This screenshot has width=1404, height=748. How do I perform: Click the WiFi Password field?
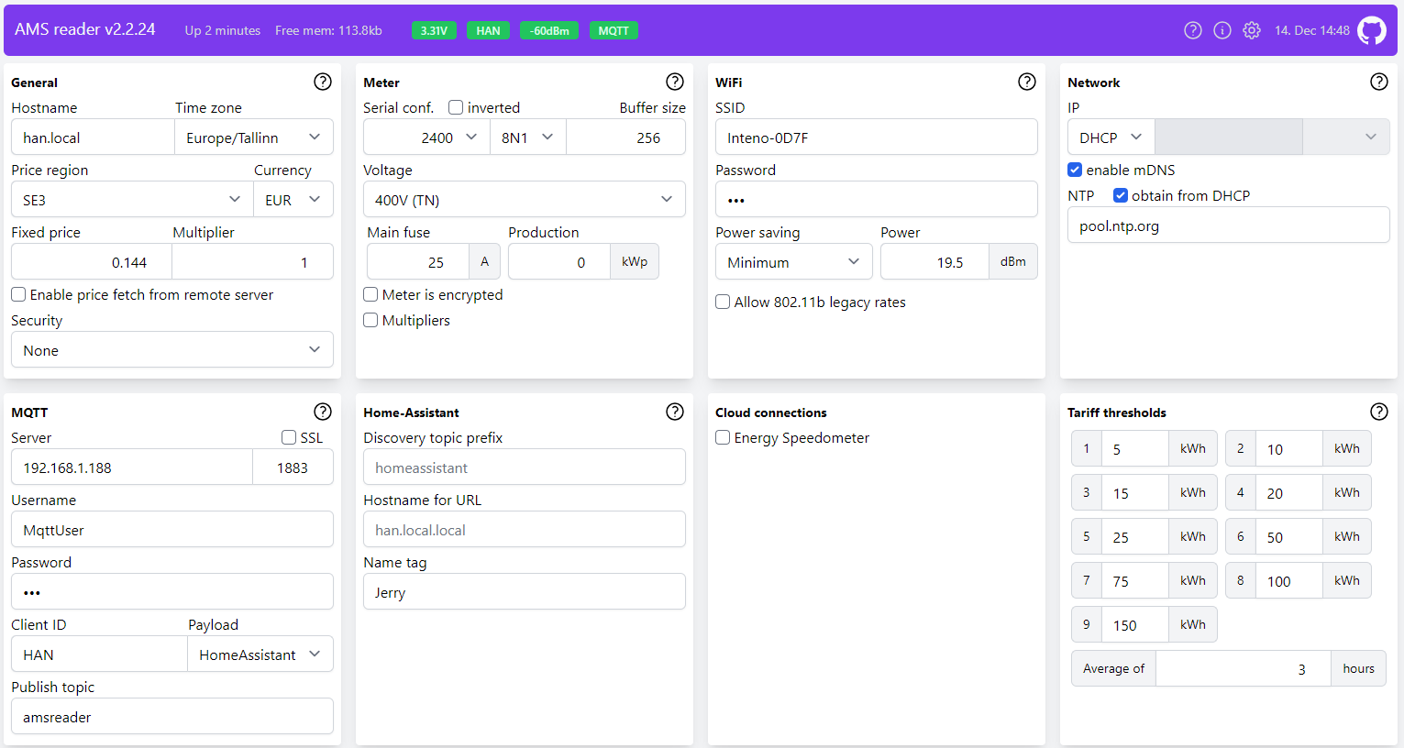(877, 200)
